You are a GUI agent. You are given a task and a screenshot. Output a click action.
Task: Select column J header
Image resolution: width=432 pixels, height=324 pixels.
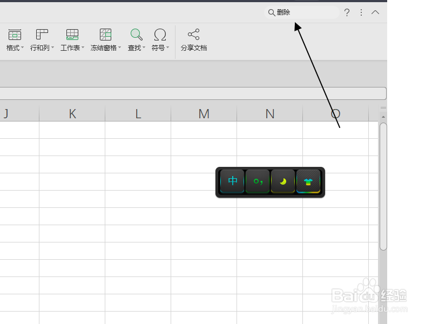click(x=19, y=113)
